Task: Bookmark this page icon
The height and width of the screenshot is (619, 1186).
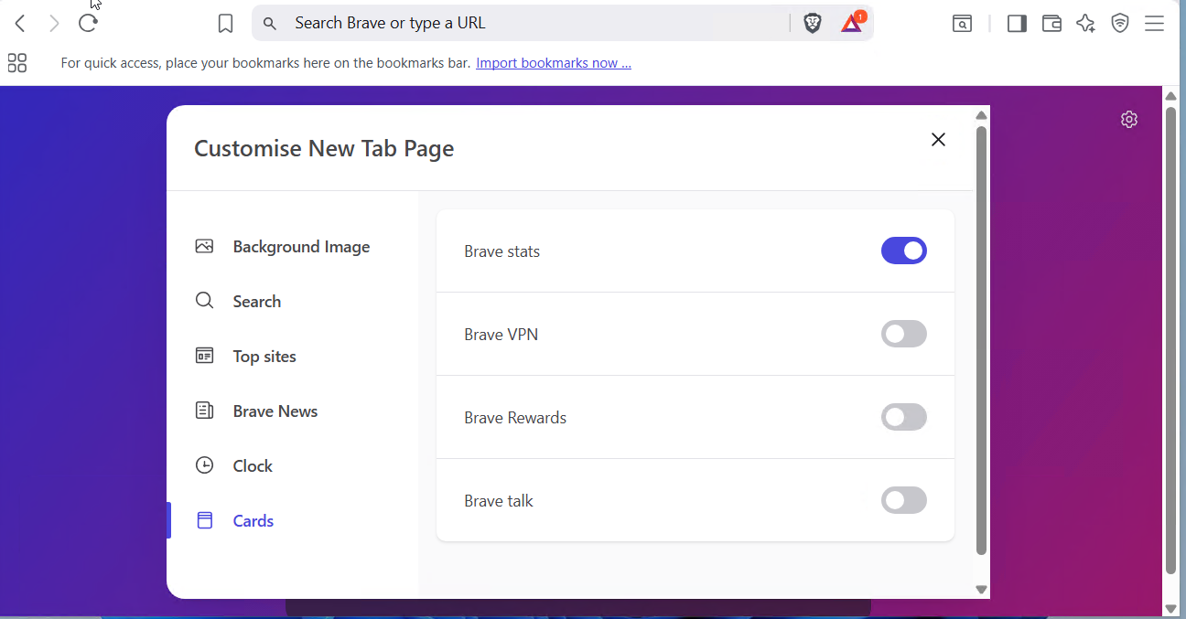Action: (x=226, y=24)
